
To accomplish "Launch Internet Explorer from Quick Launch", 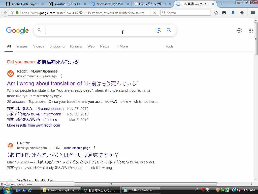I will click(x=30, y=190).
